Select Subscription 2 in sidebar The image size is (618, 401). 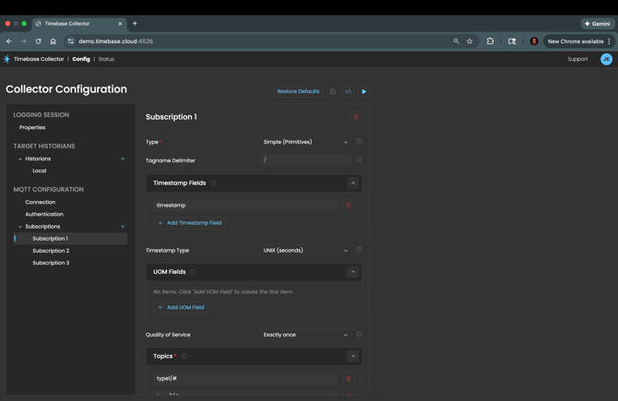51,251
